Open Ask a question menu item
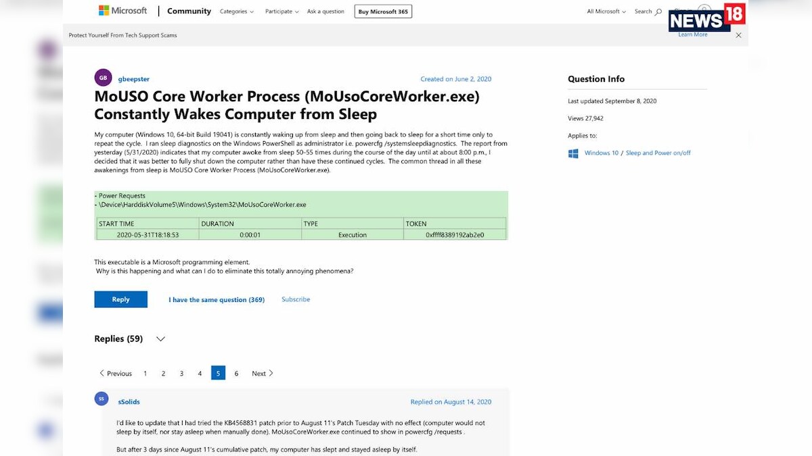This screenshot has height=456, width=812. coord(325,11)
